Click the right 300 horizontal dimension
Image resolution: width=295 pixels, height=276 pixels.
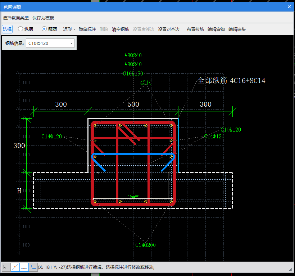pyautogui.click(x=205, y=104)
